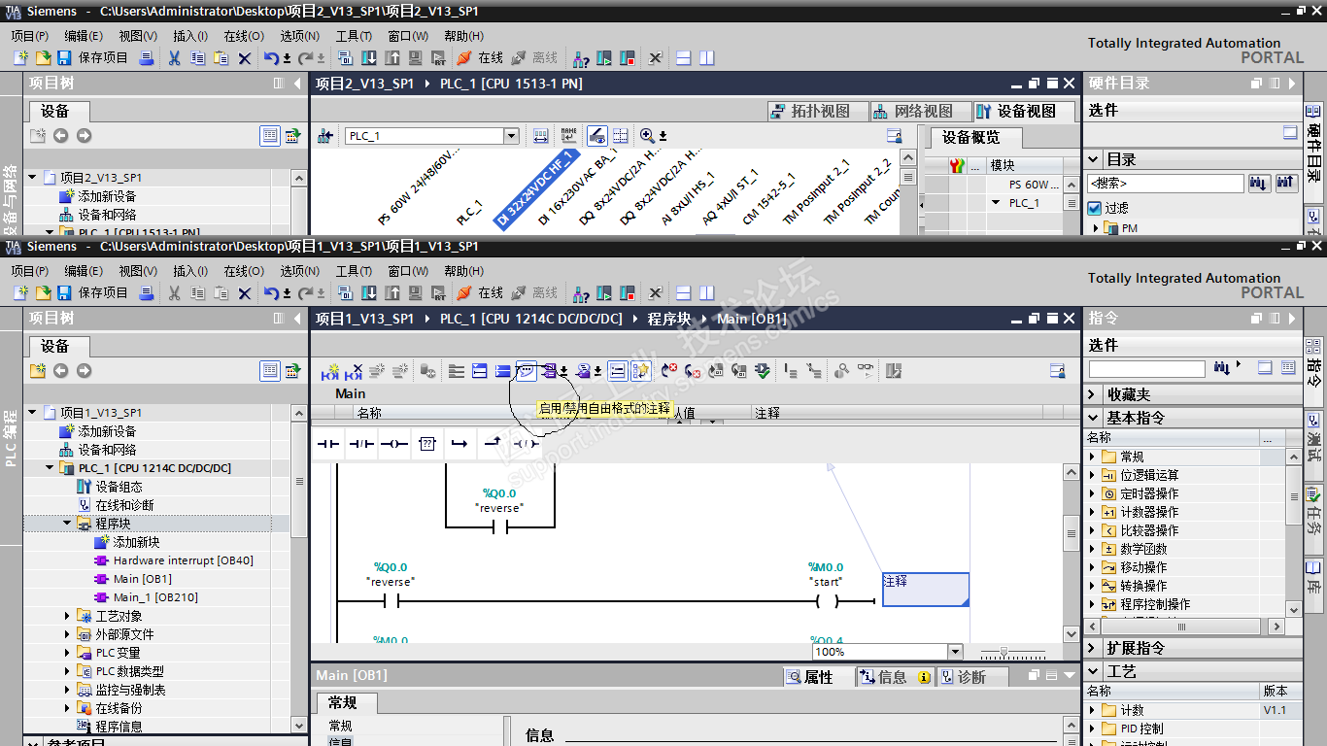1327x746 pixels.
Task: Click Go online icon in 项目2 window toolbar
Action: pyautogui.click(x=464, y=57)
